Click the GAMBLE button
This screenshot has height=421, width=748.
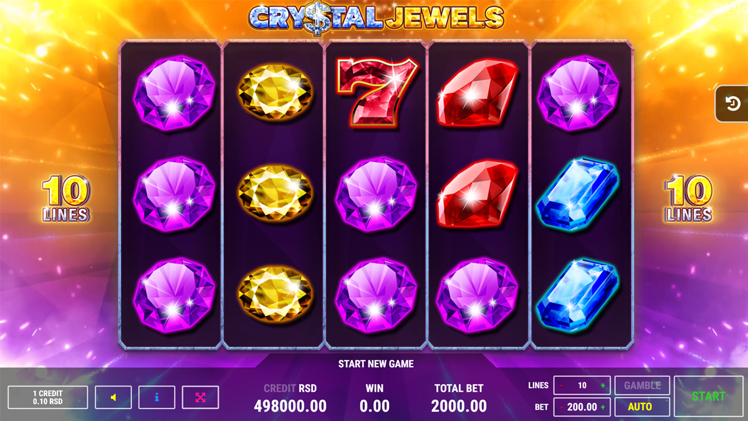click(x=642, y=385)
